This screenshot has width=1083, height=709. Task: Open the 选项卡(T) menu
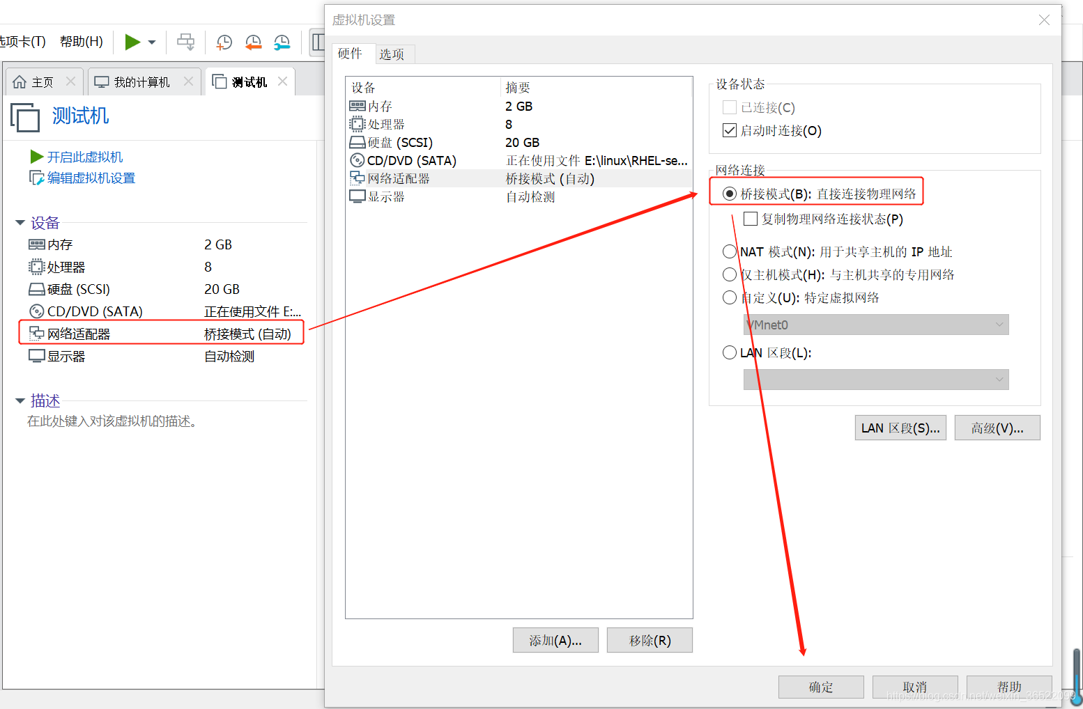[x=22, y=42]
